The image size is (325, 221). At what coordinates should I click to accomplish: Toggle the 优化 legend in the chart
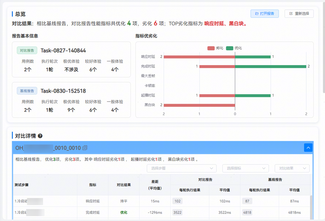coord(234,48)
